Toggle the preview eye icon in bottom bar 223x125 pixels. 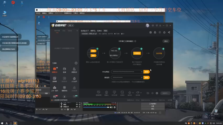152,93
